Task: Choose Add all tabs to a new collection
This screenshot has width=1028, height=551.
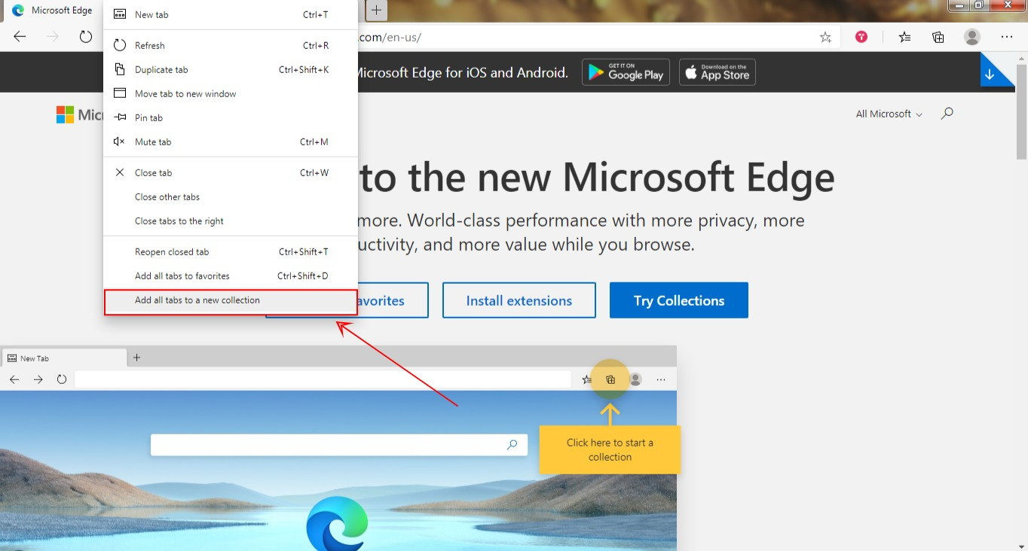Action: tap(197, 300)
